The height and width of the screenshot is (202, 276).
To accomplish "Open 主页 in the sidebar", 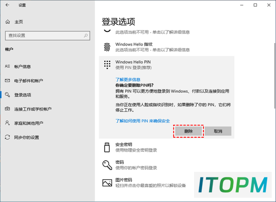I will pyautogui.click(x=19, y=22).
